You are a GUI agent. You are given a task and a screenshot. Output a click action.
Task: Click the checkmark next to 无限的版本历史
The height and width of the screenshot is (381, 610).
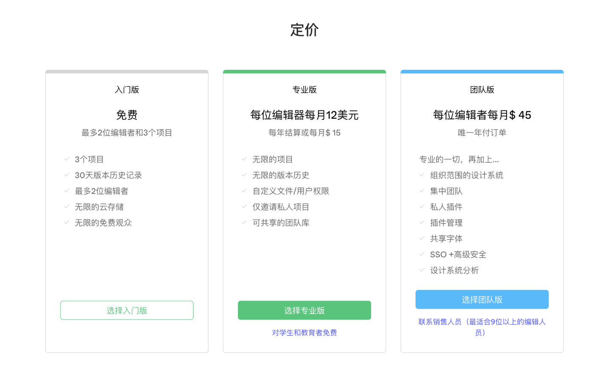244,175
